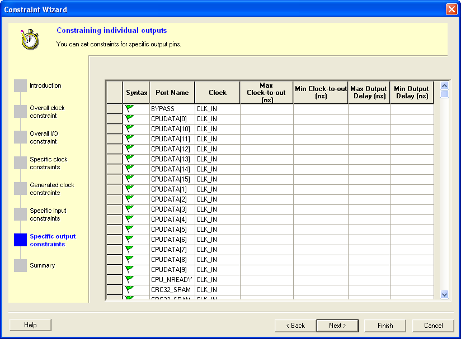This screenshot has width=461, height=339.
Task: Click Max Output Delay cell for CPUDATA[10]
Action: pos(369,129)
